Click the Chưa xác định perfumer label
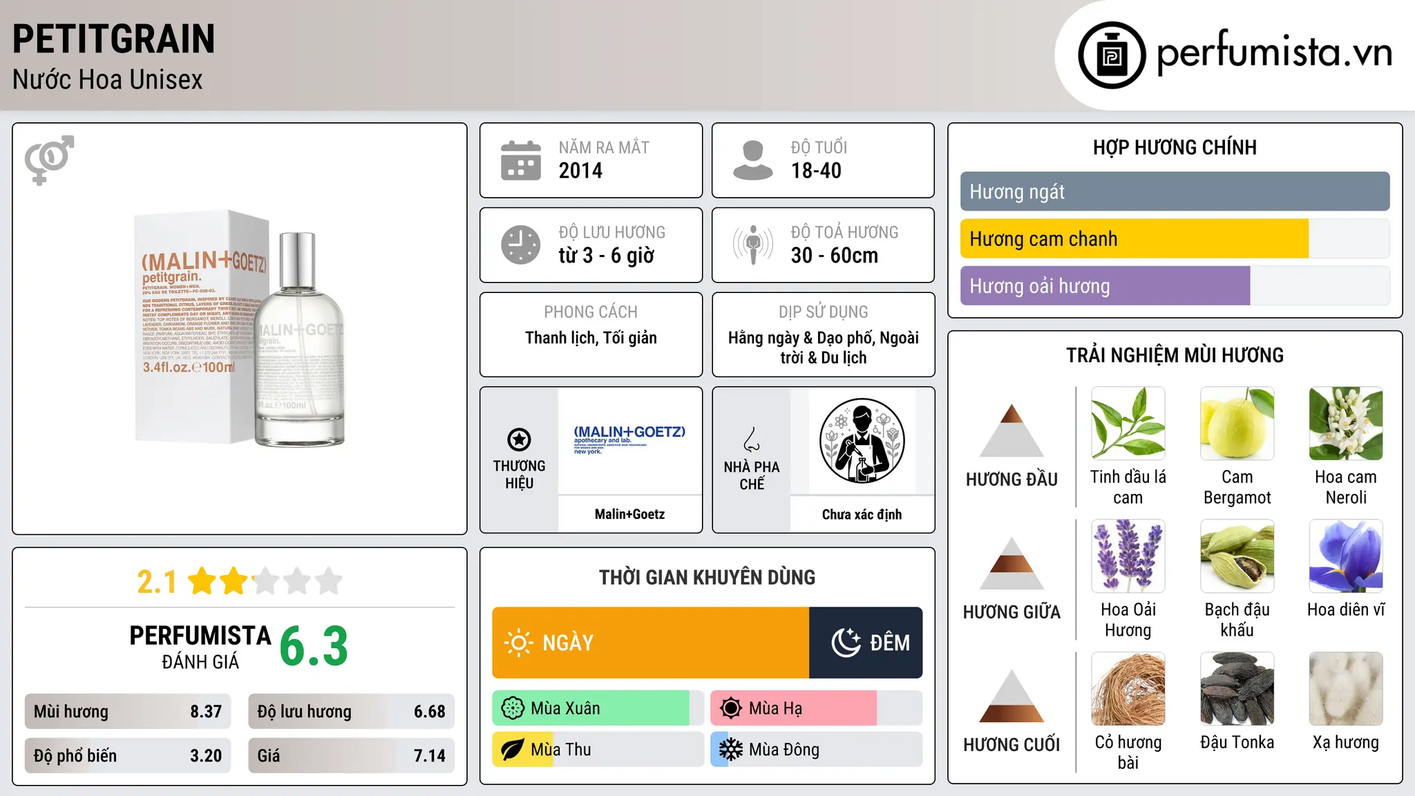Image resolution: width=1415 pixels, height=796 pixels. [x=862, y=514]
